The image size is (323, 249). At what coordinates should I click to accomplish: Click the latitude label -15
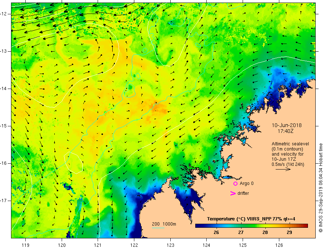[x=4, y=126]
